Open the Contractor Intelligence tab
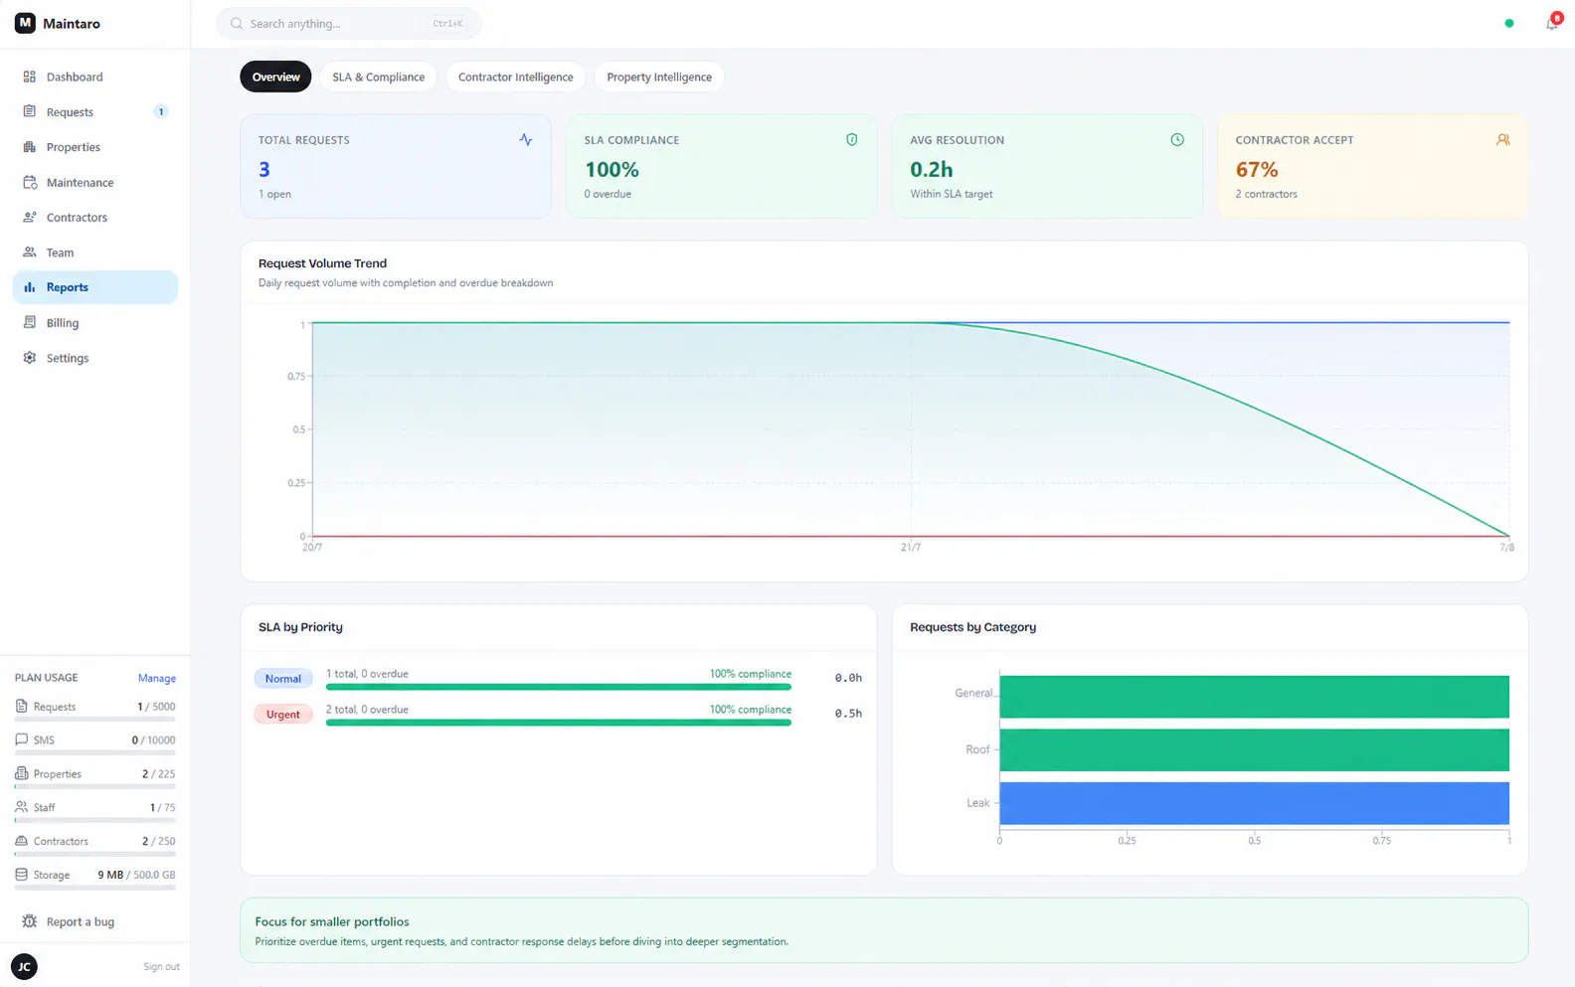This screenshot has height=987, width=1575. pos(515,77)
